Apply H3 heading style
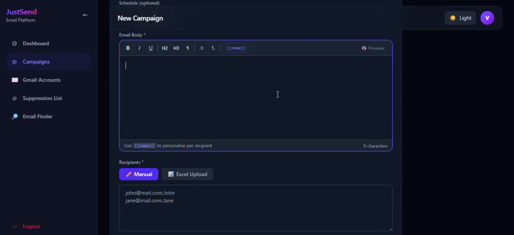 176,48
